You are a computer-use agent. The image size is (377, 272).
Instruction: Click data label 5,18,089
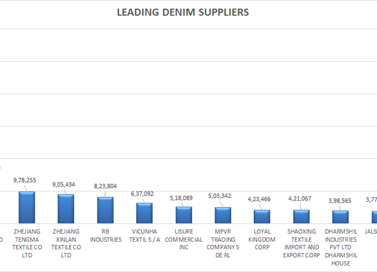point(181,198)
